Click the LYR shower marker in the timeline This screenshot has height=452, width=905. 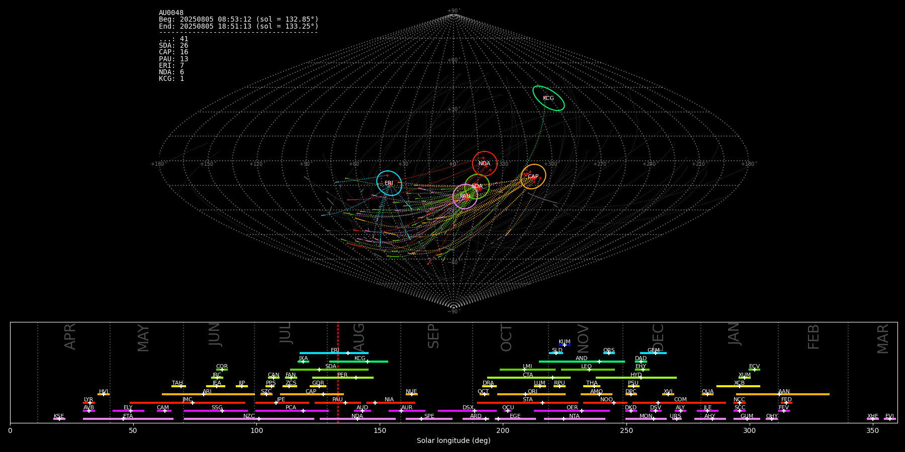[x=89, y=402]
